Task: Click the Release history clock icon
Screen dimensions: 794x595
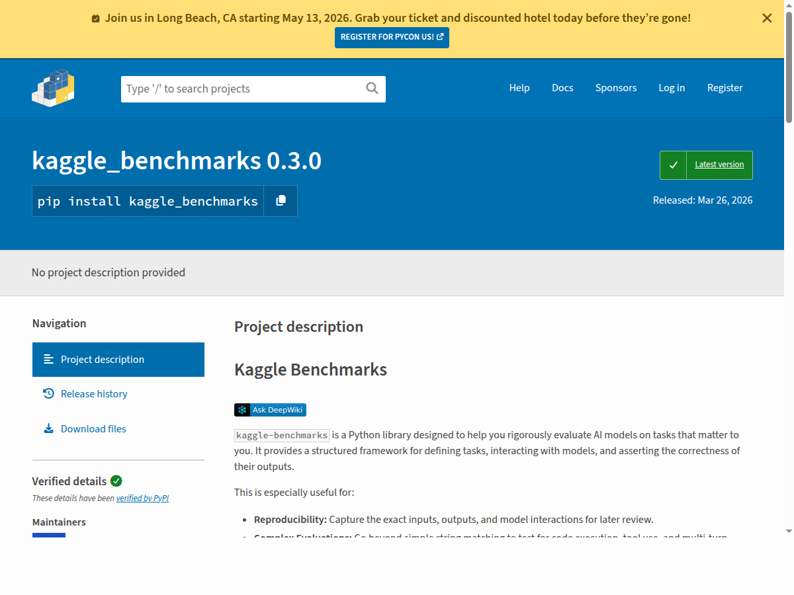Action: [48, 393]
